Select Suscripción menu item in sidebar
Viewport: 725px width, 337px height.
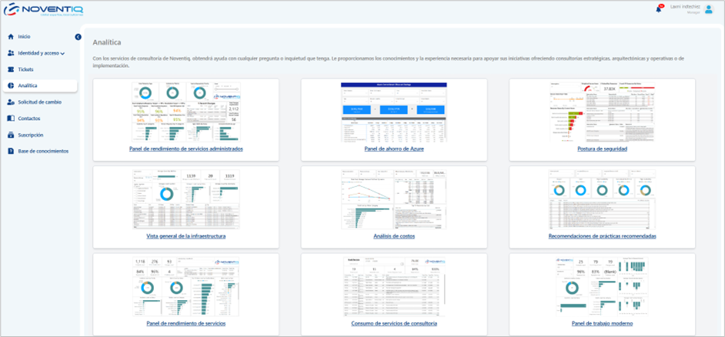point(31,135)
